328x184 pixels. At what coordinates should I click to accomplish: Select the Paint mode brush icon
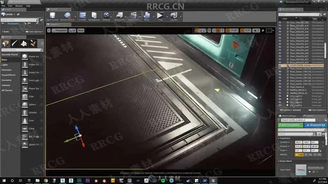[15, 43]
